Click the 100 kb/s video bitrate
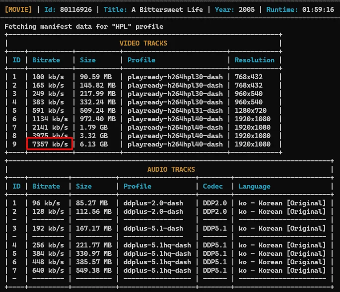This screenshot has width=340, height=292. point(48,77)
